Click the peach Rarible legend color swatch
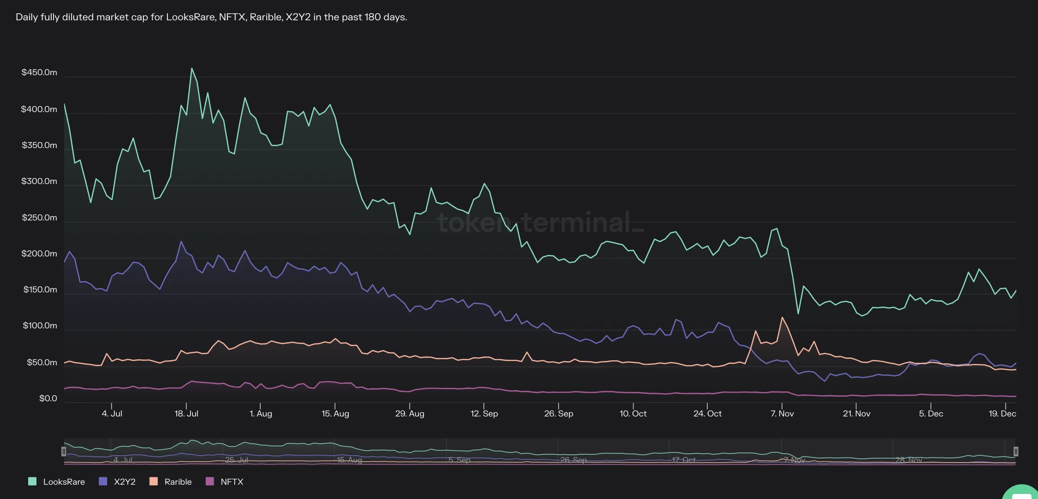 pyautogui.click(x=154, y=481)
